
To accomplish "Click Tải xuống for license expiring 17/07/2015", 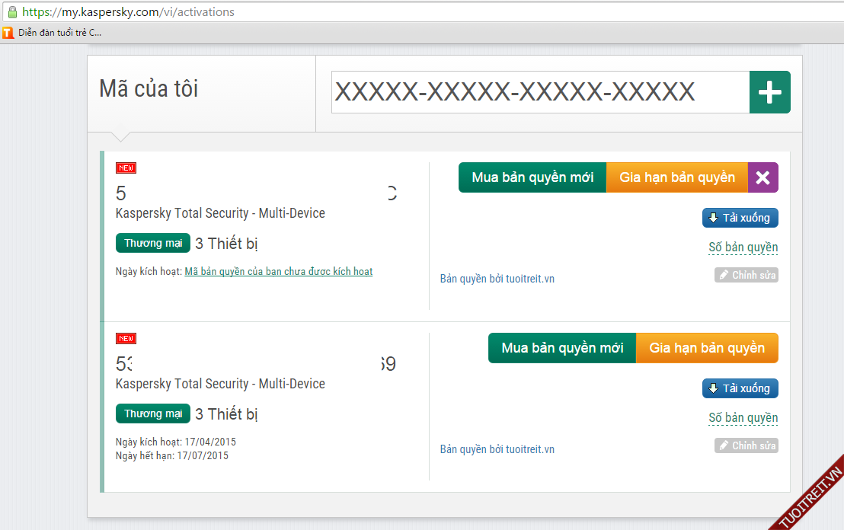I will (740, 388).
